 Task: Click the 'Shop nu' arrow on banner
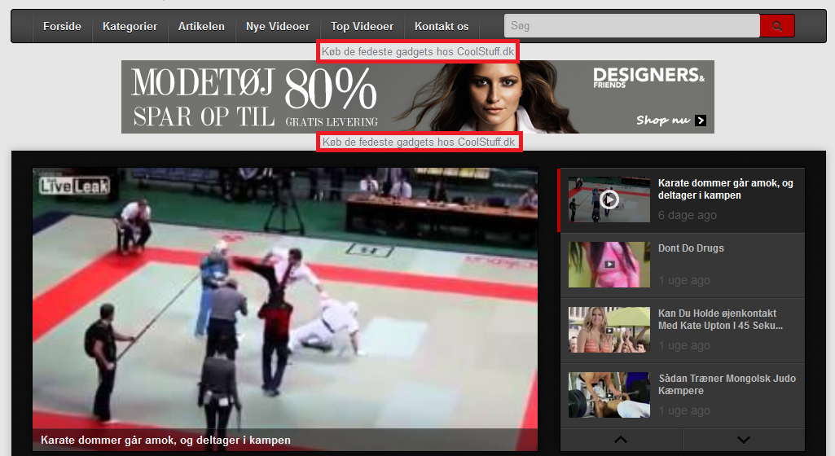click(700, 121)
